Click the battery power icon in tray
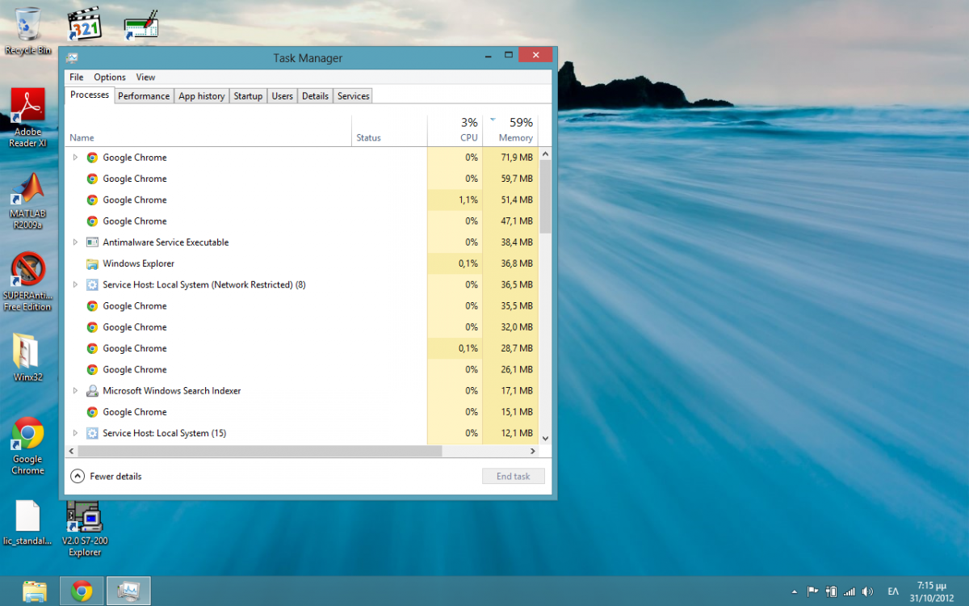Image resolution: width=969 pixels, height=606 pixels. [x=831, y=591]
